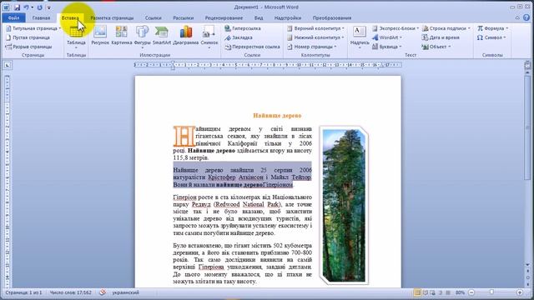The width and height of the screenshot is (534, 300).
Task: Select the sequoia tree picture
Action: point(344,205)
